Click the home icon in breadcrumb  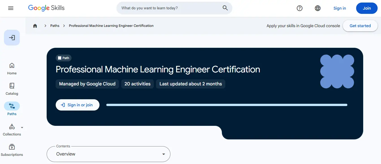pyautogui.click(x=35, y=26)
